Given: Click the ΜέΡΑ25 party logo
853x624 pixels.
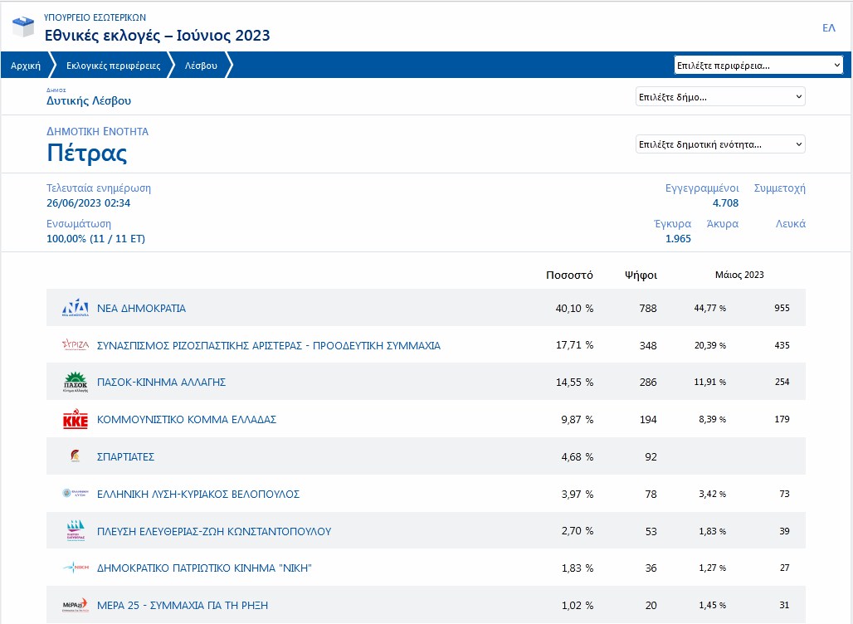Looking at the screenshot, I should click(75, 605).
